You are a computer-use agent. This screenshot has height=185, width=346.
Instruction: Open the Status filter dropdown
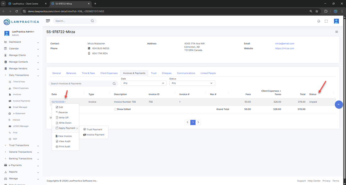point(192,83)
